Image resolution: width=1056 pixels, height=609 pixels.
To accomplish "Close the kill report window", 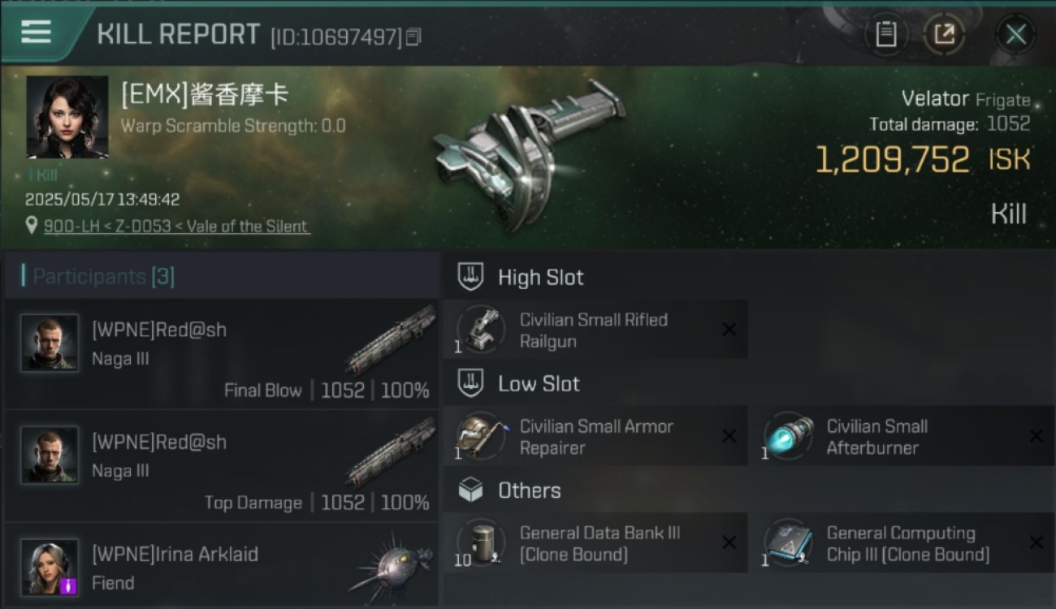I will tap(1015, 34).
